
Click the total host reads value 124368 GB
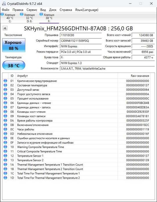point(143,35)
